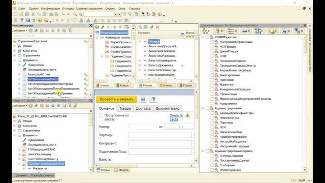
Task: Click the magnifier Search icon beside search box
Action: tap(81, 14)
